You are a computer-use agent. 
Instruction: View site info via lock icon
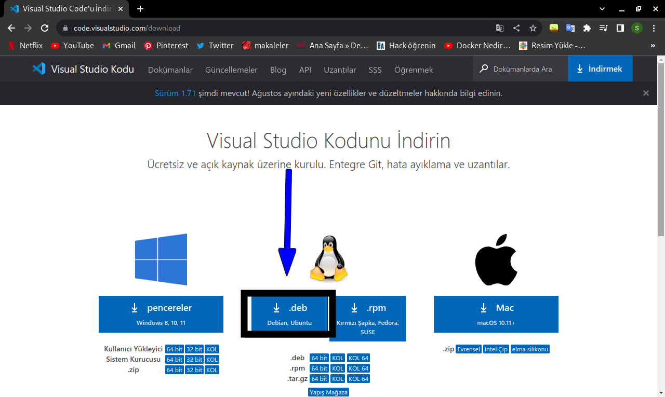(65, 28)
